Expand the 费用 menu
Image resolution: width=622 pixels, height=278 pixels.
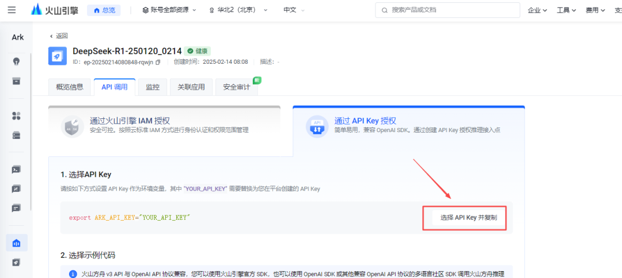tap(596, 10)
